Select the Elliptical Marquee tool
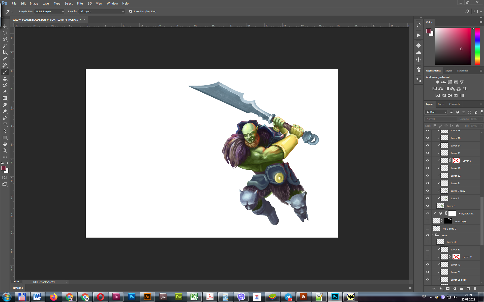This screenshot has width=484, height=302. [x=5, y=33]
